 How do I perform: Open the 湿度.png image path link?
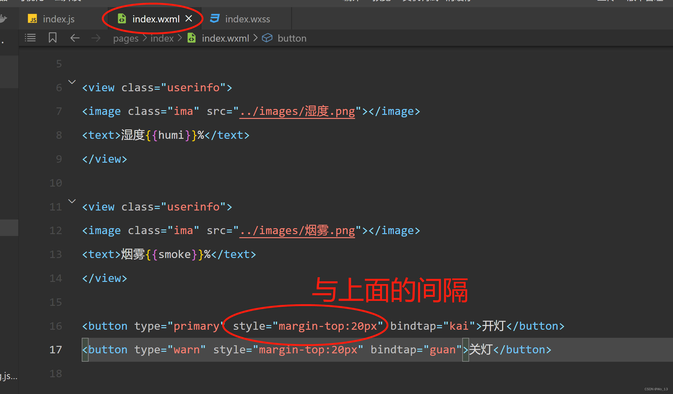pos(297,111)
